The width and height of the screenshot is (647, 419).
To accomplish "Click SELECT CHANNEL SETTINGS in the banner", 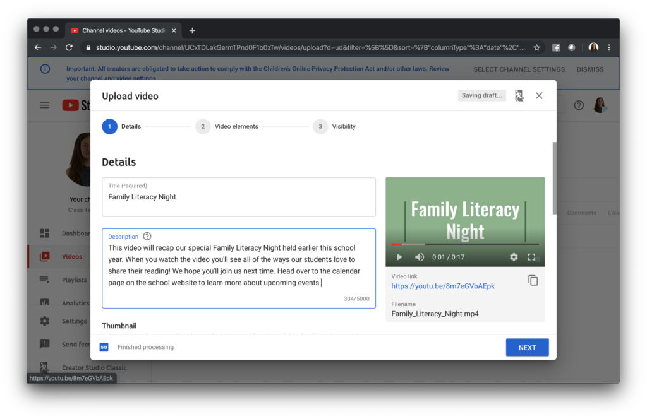I will point(519,69).
